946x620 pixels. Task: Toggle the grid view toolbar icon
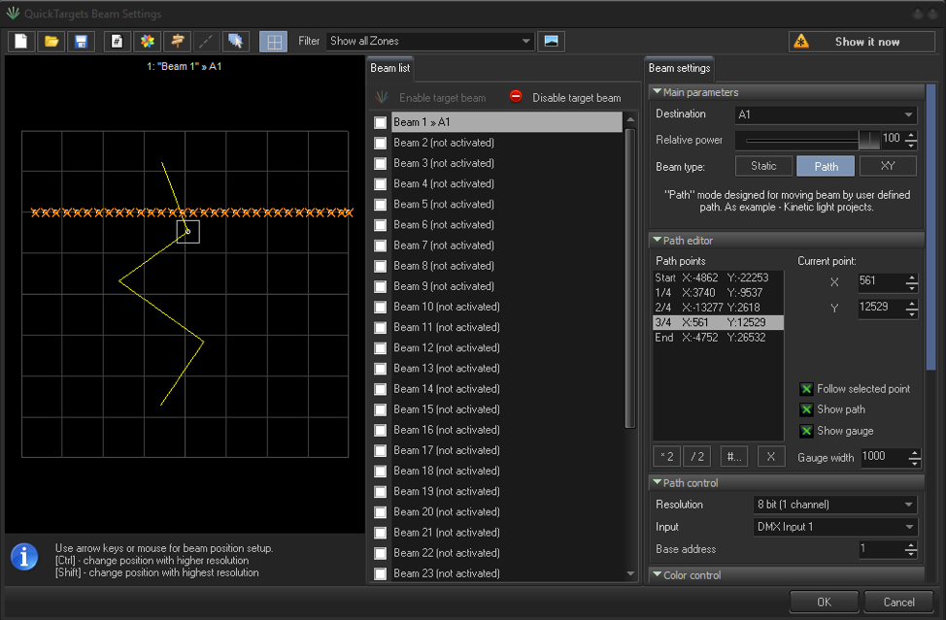click(x=274, y=42)
